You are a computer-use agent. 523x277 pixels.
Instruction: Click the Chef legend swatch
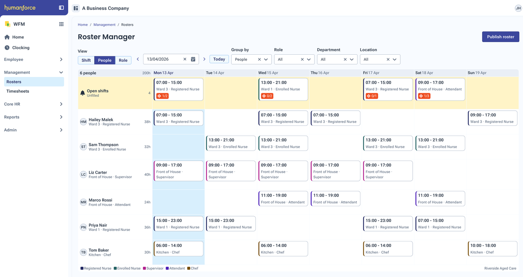pyautogui.click(x=189, y=268)
